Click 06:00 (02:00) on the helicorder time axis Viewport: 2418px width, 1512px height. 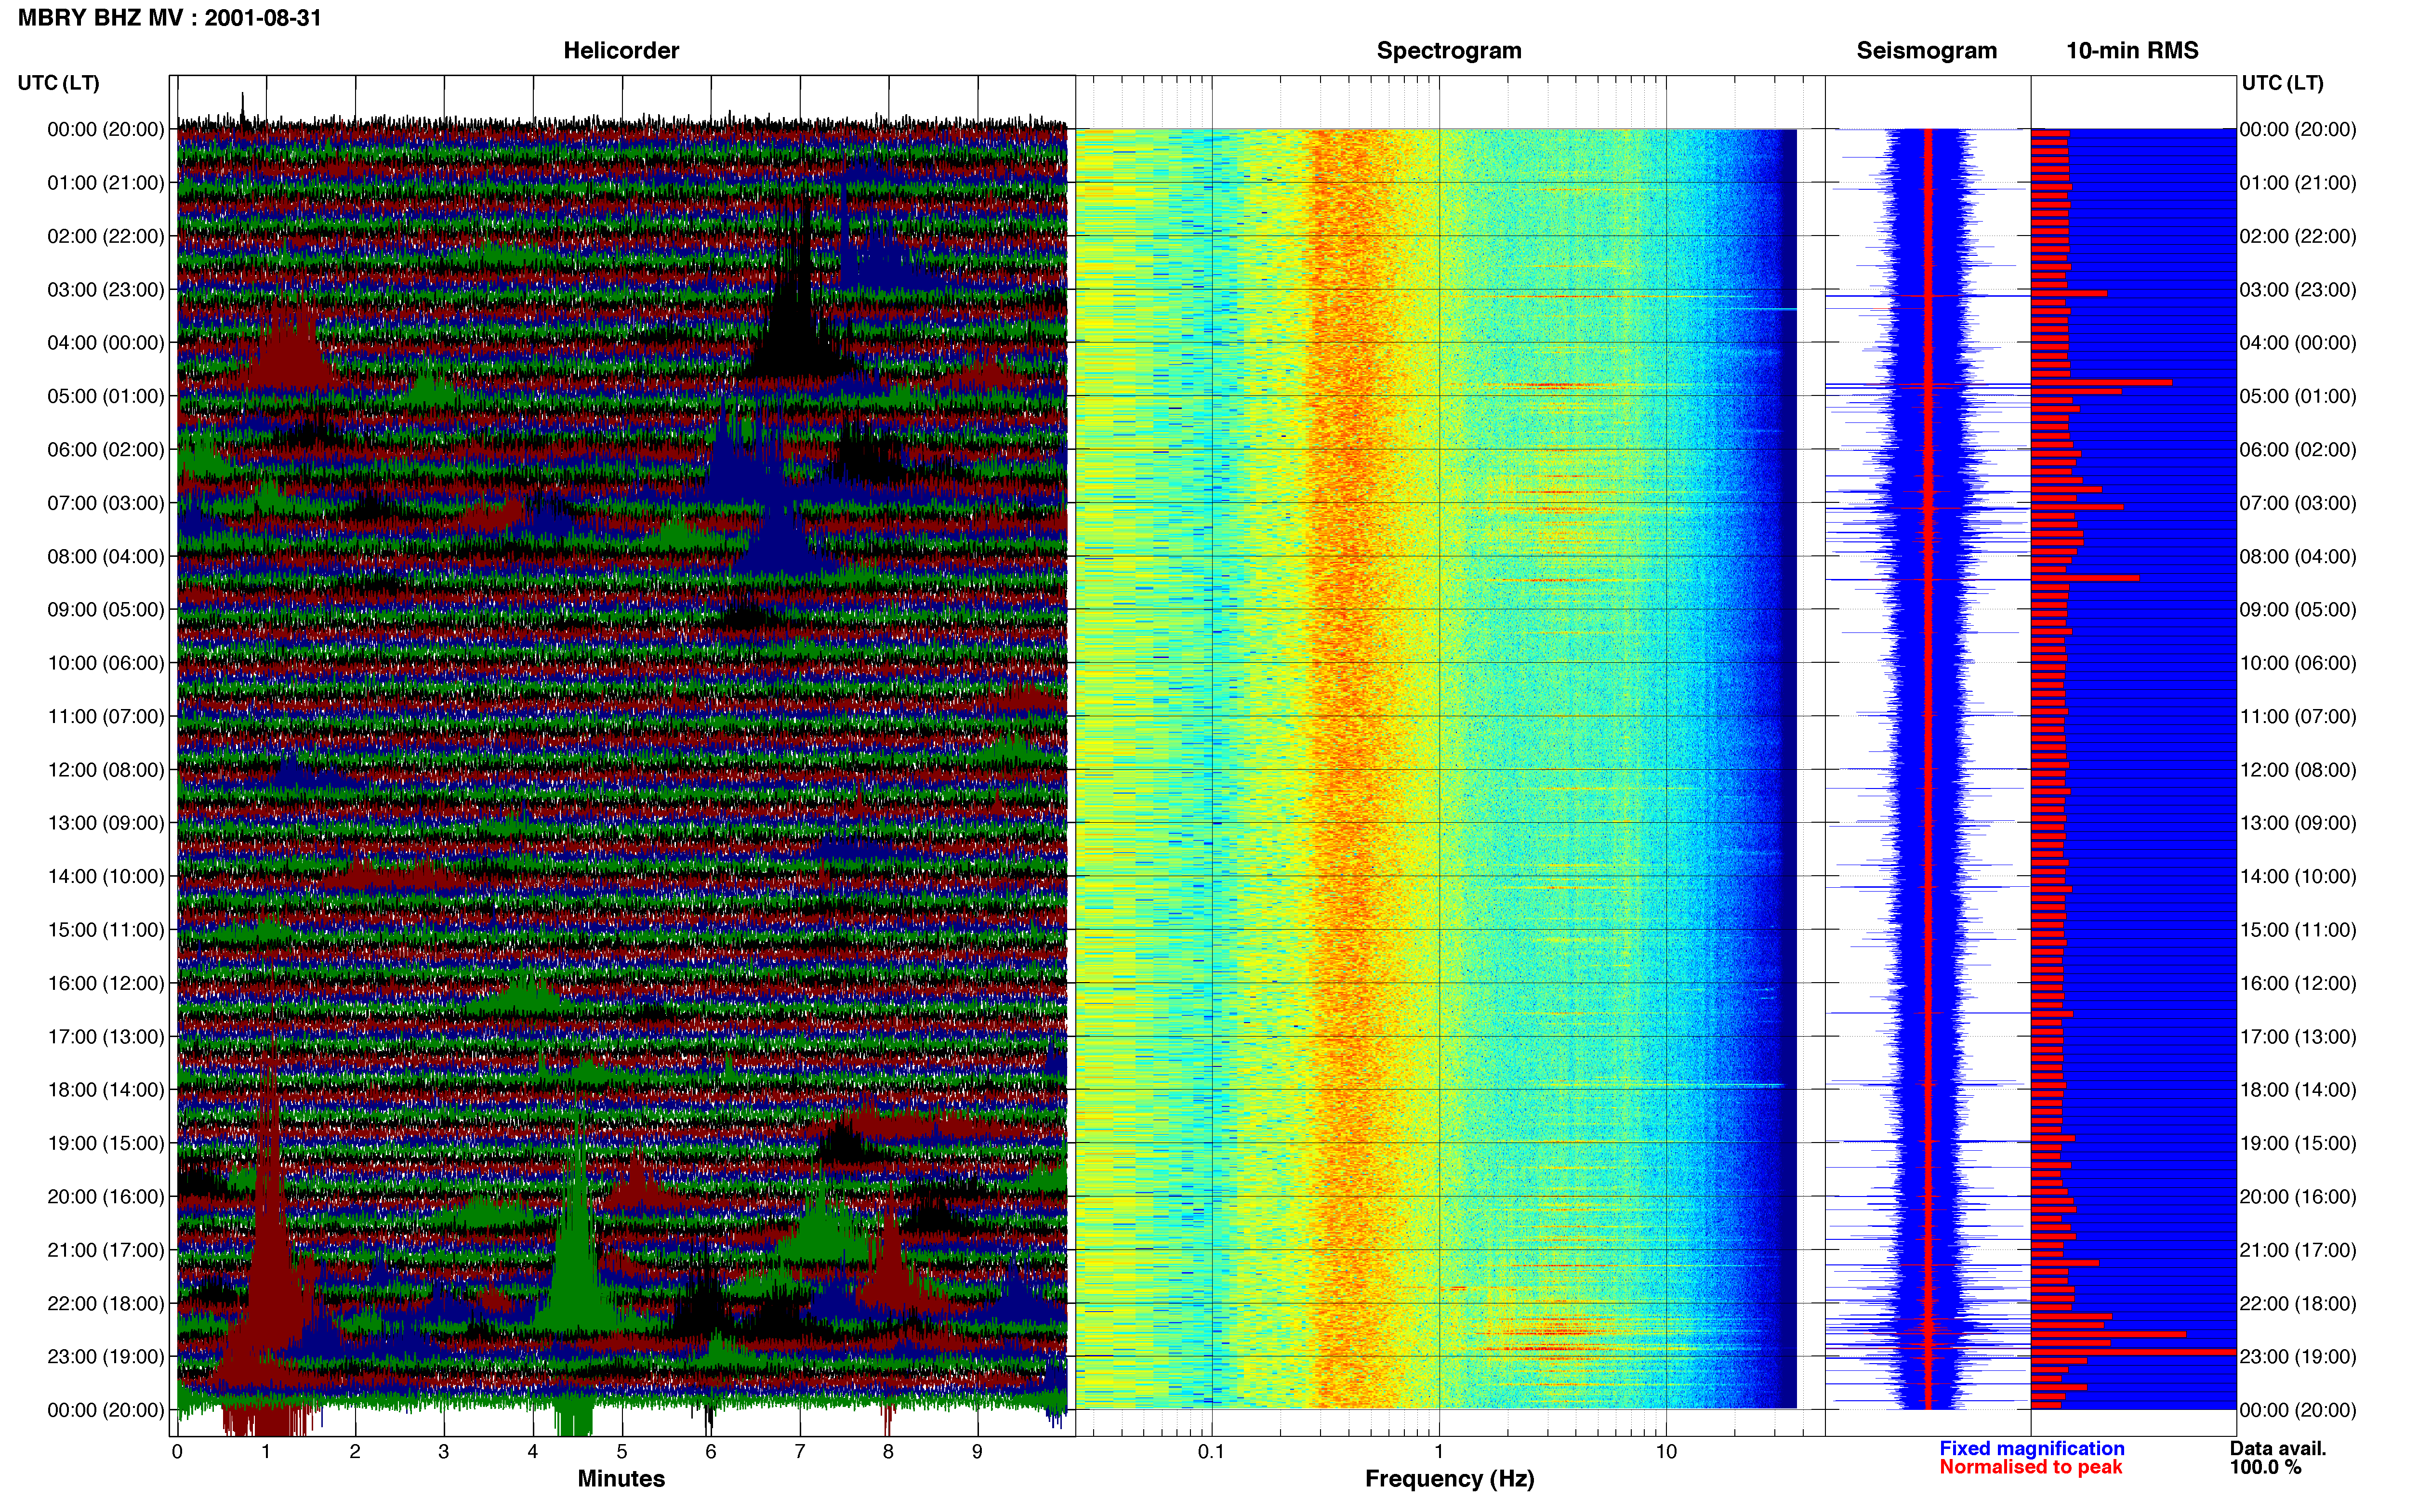coord(106,450)
